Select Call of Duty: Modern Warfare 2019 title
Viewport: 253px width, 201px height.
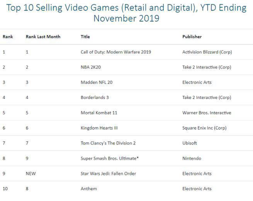click(x=115, y=52)
